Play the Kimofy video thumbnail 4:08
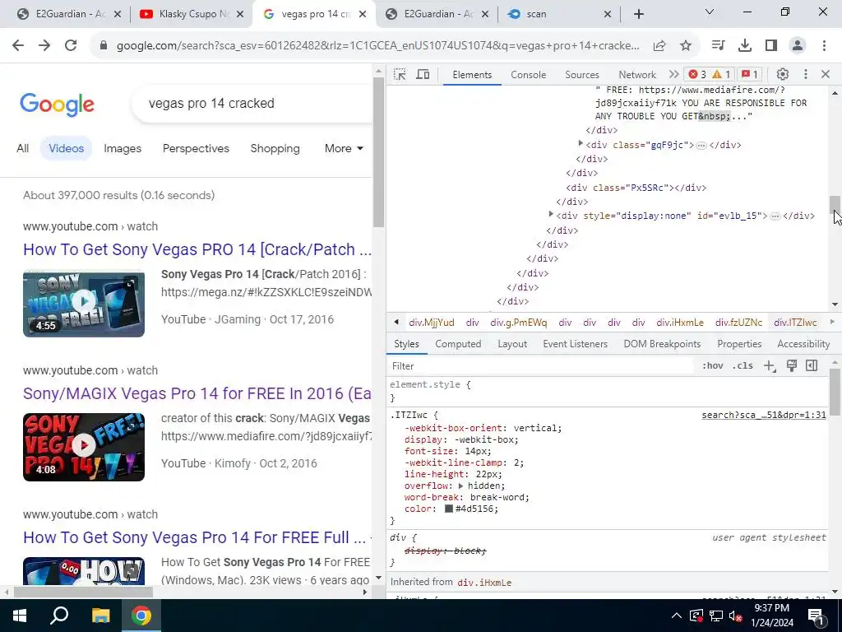 (x=84, y=447)
